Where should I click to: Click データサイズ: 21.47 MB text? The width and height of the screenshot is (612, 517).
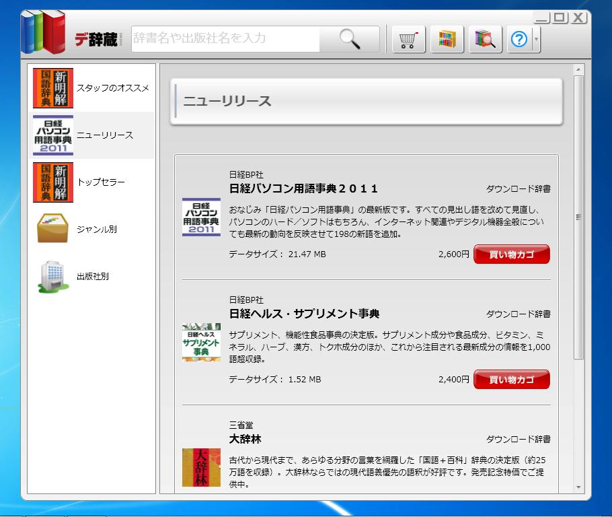click(278, 254)
